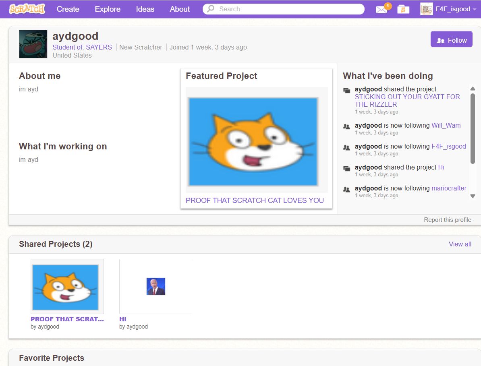Focus the Search input field
Viewport: 481px width, 366px height.
[290, 9]
